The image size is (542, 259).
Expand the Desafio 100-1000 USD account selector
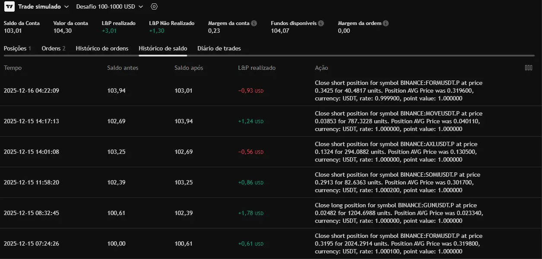pos(110,6)
